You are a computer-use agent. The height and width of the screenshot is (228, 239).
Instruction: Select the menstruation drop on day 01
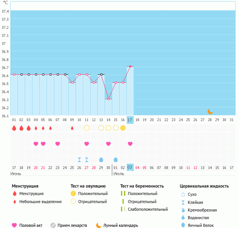[14, 128]
